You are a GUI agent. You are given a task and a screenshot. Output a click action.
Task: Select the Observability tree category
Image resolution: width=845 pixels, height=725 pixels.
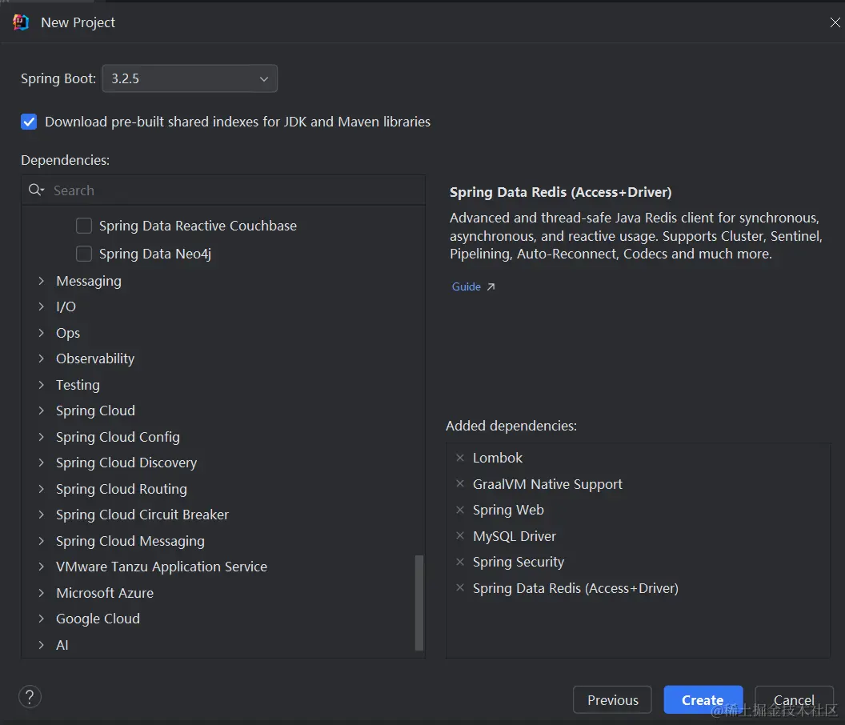pyautogui.click(x=95, y=358)
